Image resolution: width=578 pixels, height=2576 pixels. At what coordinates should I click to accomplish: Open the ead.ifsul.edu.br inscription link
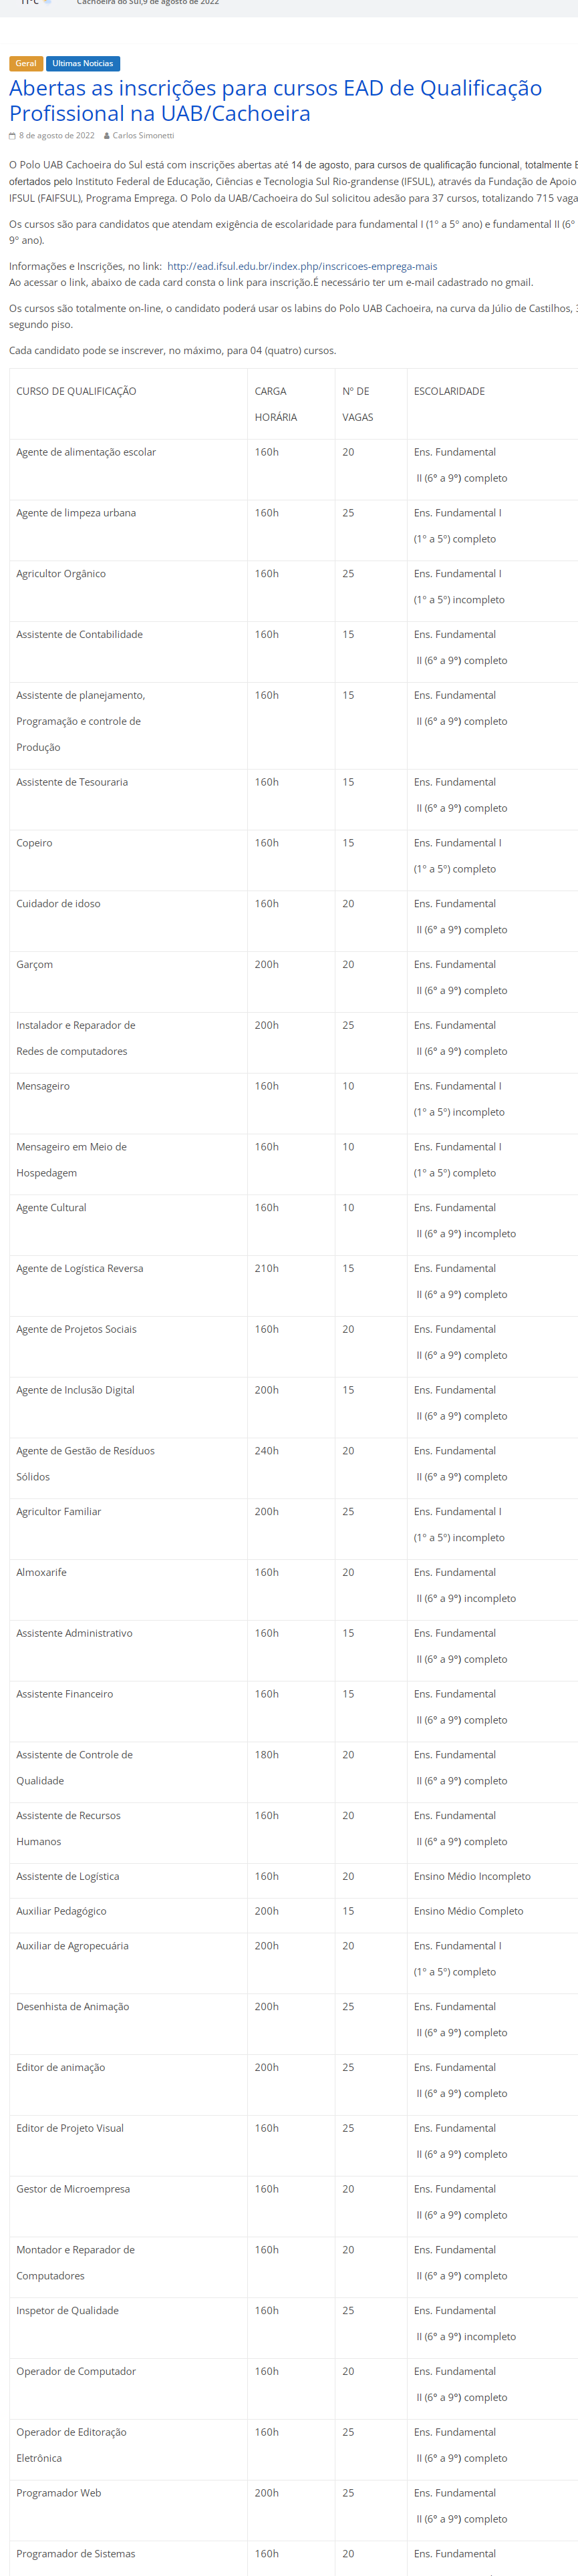pos(302,266)
